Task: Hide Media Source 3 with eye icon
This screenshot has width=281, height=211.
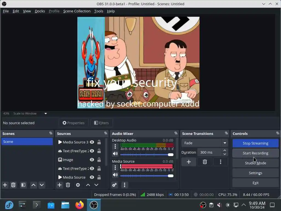Action: pos(92,142)
